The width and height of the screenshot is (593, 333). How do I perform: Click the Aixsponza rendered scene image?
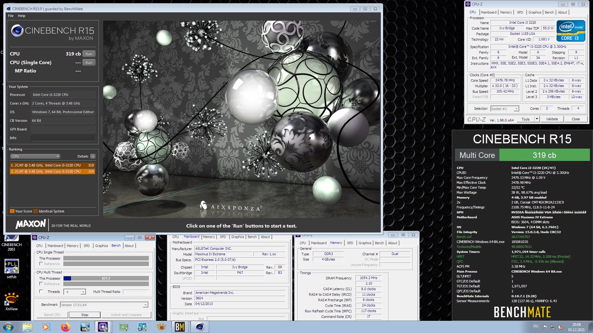pyautogui.click(x=242, y=119)
